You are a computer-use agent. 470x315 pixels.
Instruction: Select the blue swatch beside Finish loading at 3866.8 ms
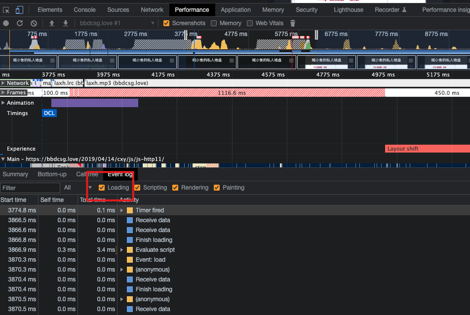130,240
